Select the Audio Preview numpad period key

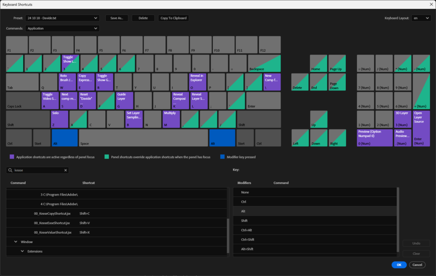tap(403, 137)
